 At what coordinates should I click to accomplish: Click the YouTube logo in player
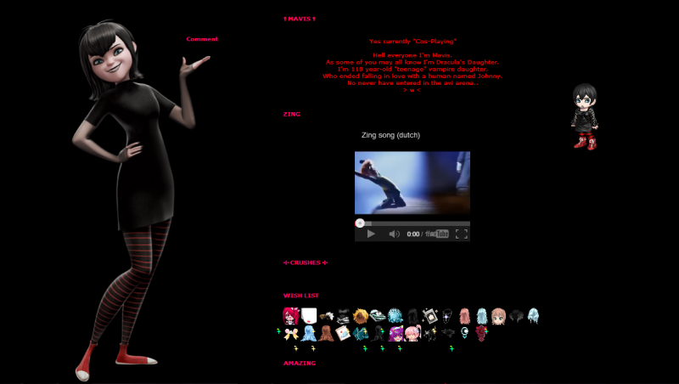coord(438,234)
